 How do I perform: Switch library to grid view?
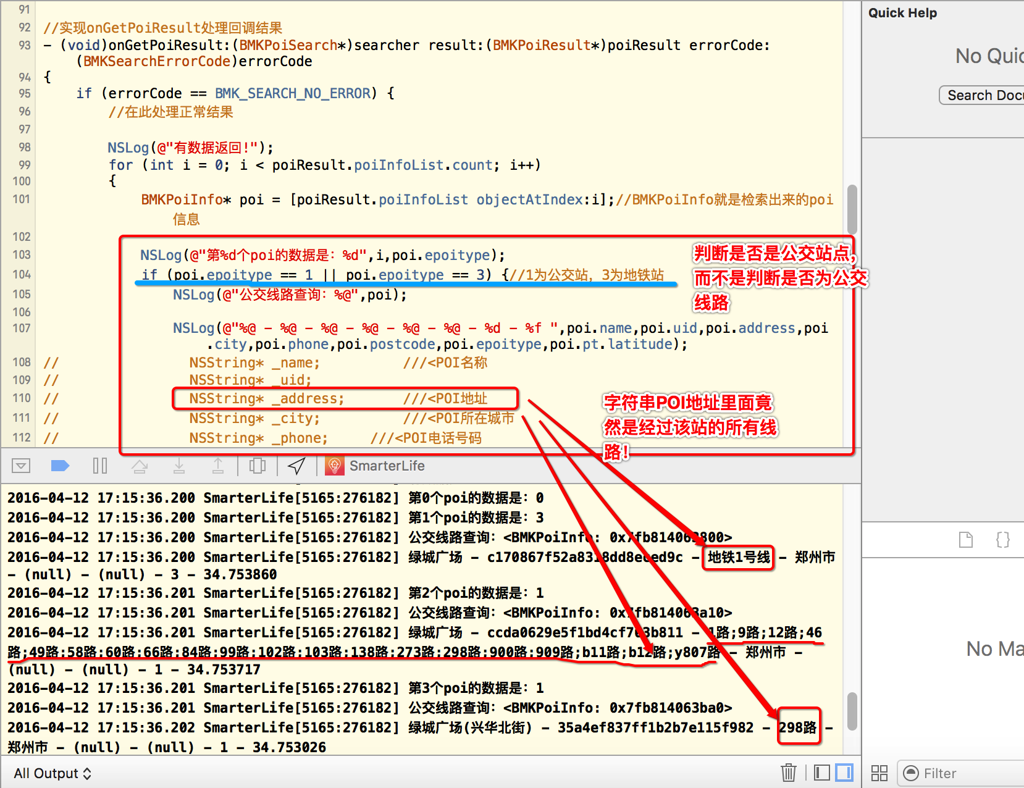(x=879, y=773)
